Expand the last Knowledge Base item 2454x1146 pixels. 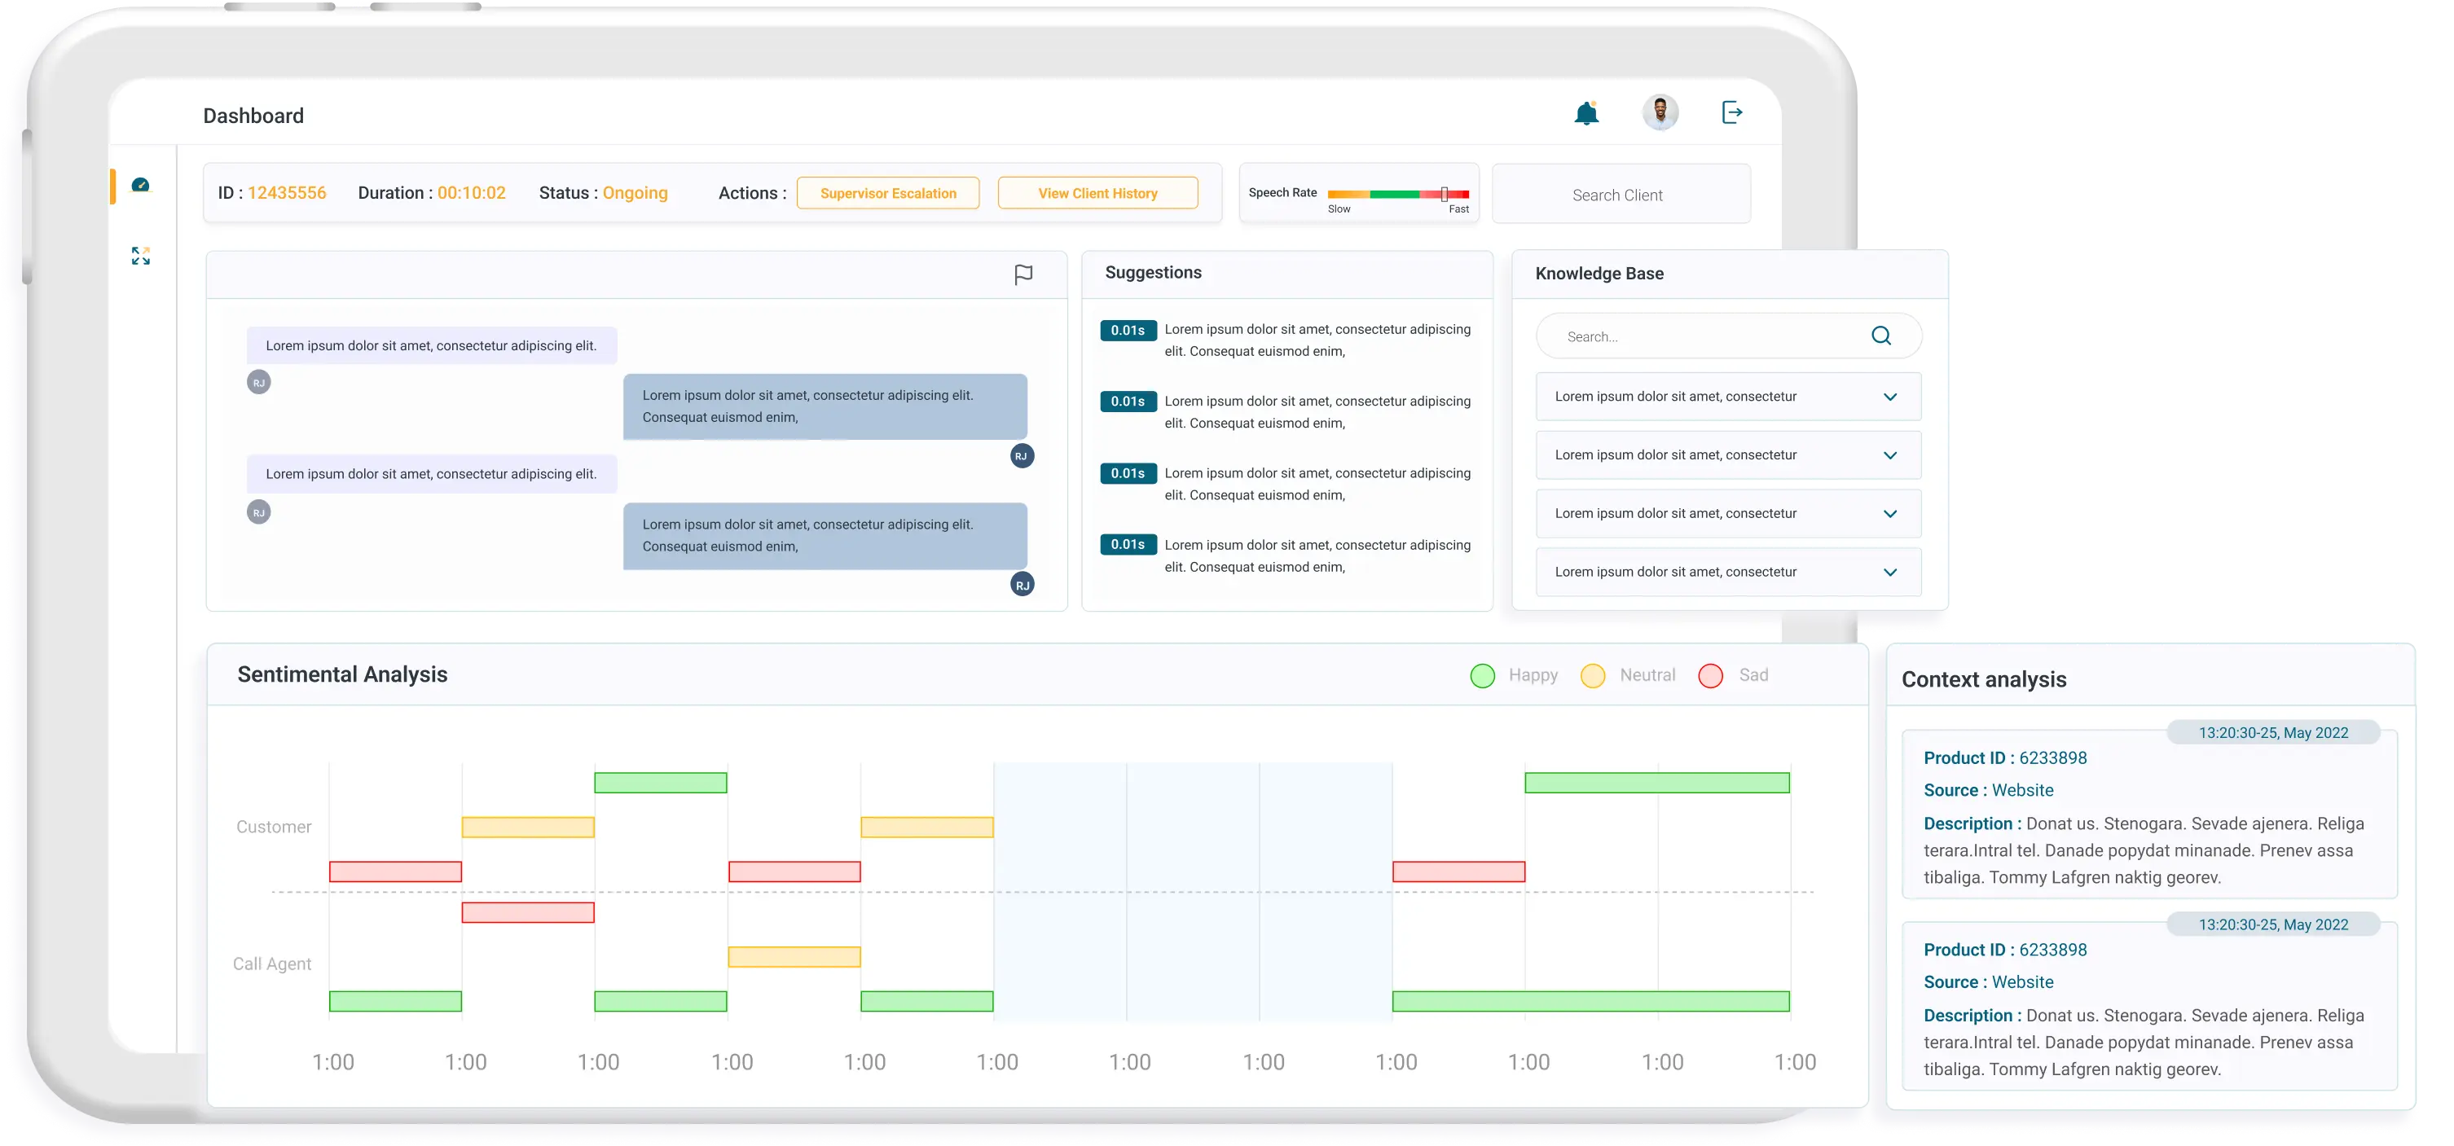coord(1890,573)
